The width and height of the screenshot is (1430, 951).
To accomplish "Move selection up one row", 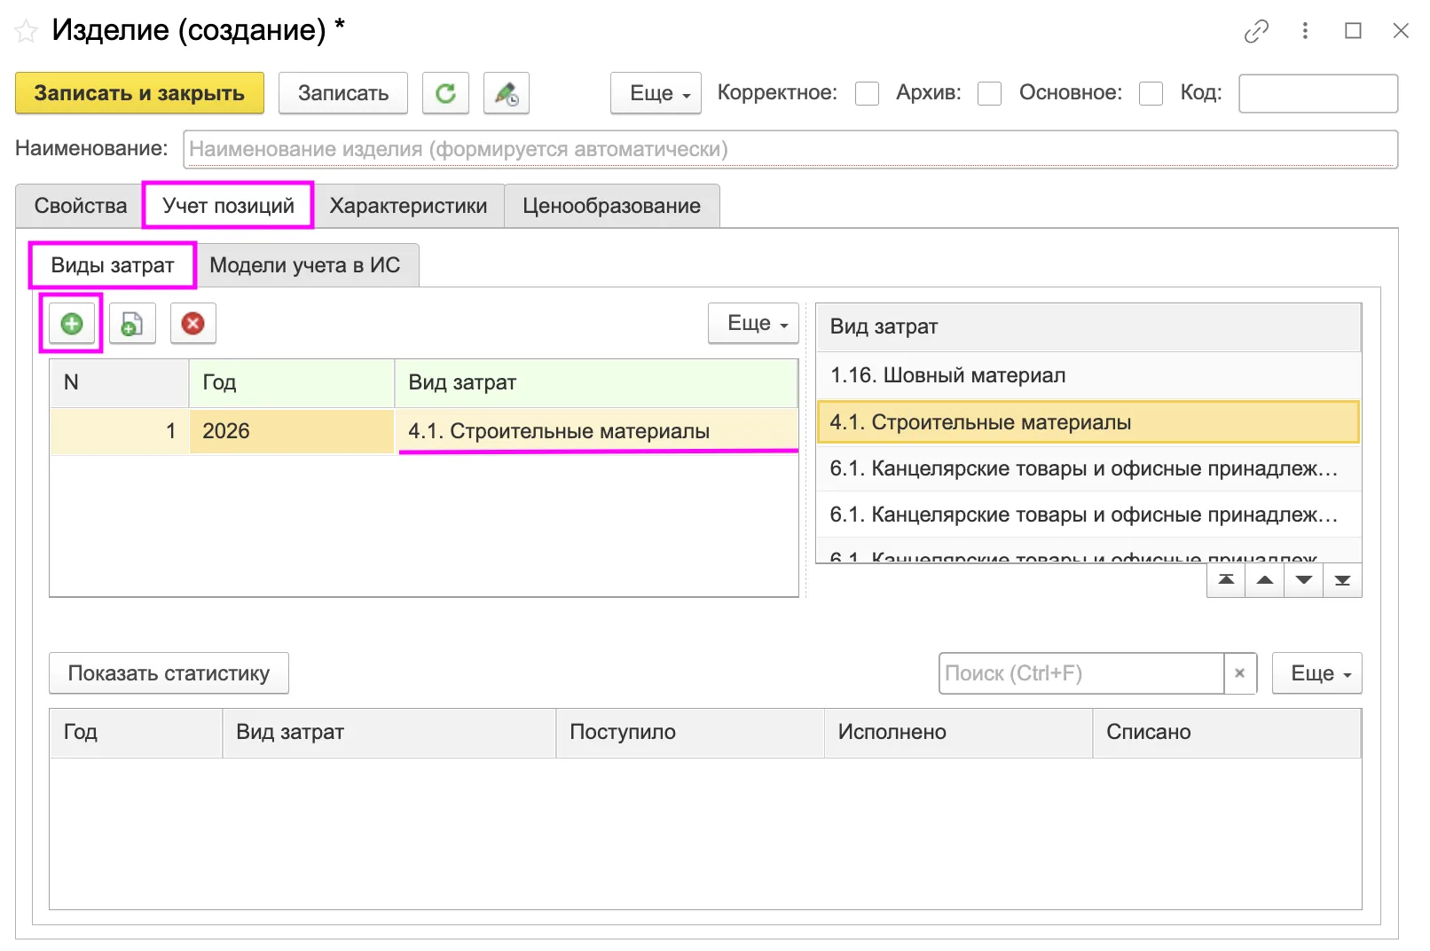I will pyautogui.click(x=1265, y=580).
